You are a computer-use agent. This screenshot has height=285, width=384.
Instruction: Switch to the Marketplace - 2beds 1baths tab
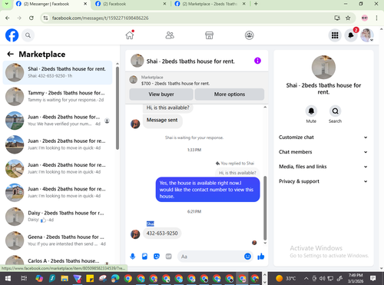pyautogui.click(x=210, y=4)
